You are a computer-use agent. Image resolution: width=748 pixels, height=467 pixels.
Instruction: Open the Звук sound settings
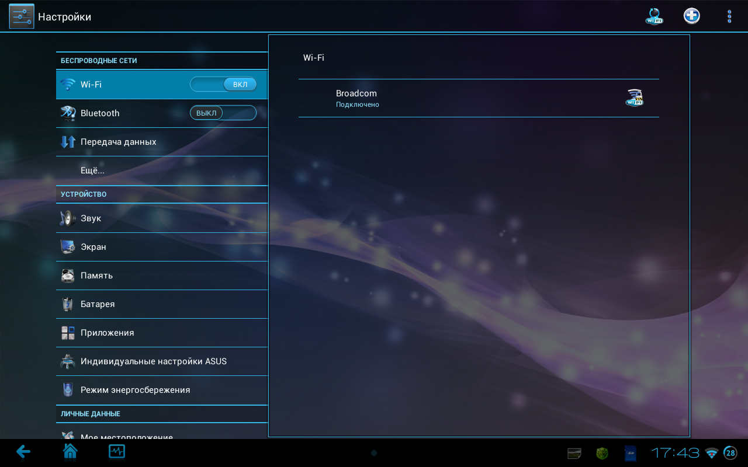(162, 218)
